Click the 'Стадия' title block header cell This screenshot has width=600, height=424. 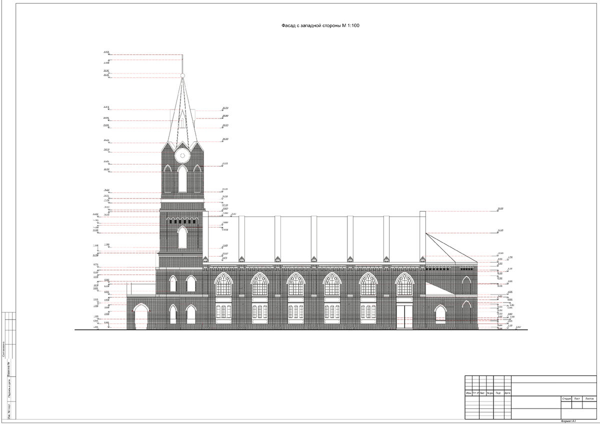click(x=566, y=398)
